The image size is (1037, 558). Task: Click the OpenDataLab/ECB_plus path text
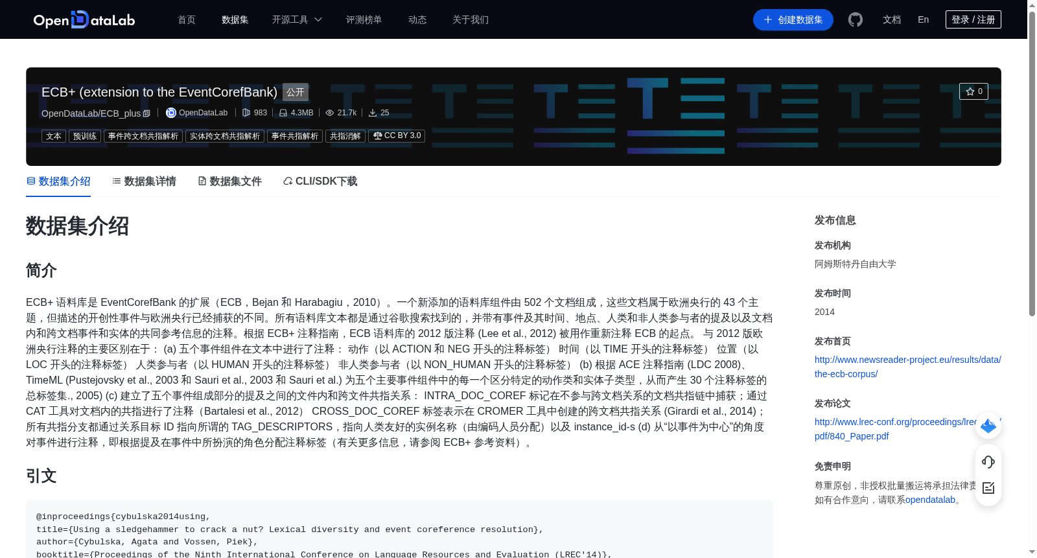(91, 113)
